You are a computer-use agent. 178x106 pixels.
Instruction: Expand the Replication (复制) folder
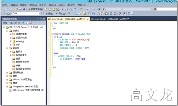click(x=7, y=76)
